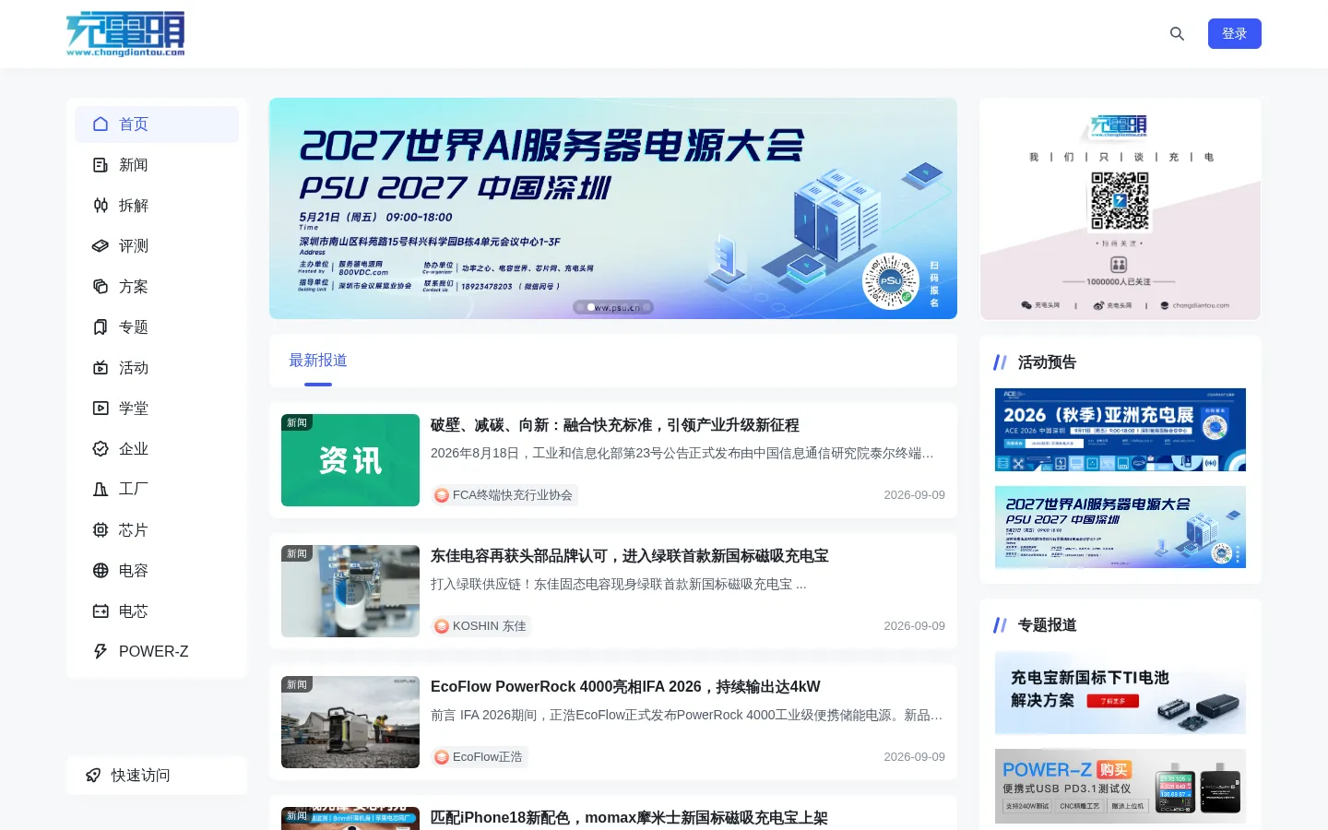Open the 2027世界AI服务器电源大会 main banner
1328x830 pixels.
tap(613, 208)
